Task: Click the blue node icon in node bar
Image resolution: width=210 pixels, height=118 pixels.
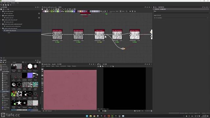Action: (x=74, y=11)
